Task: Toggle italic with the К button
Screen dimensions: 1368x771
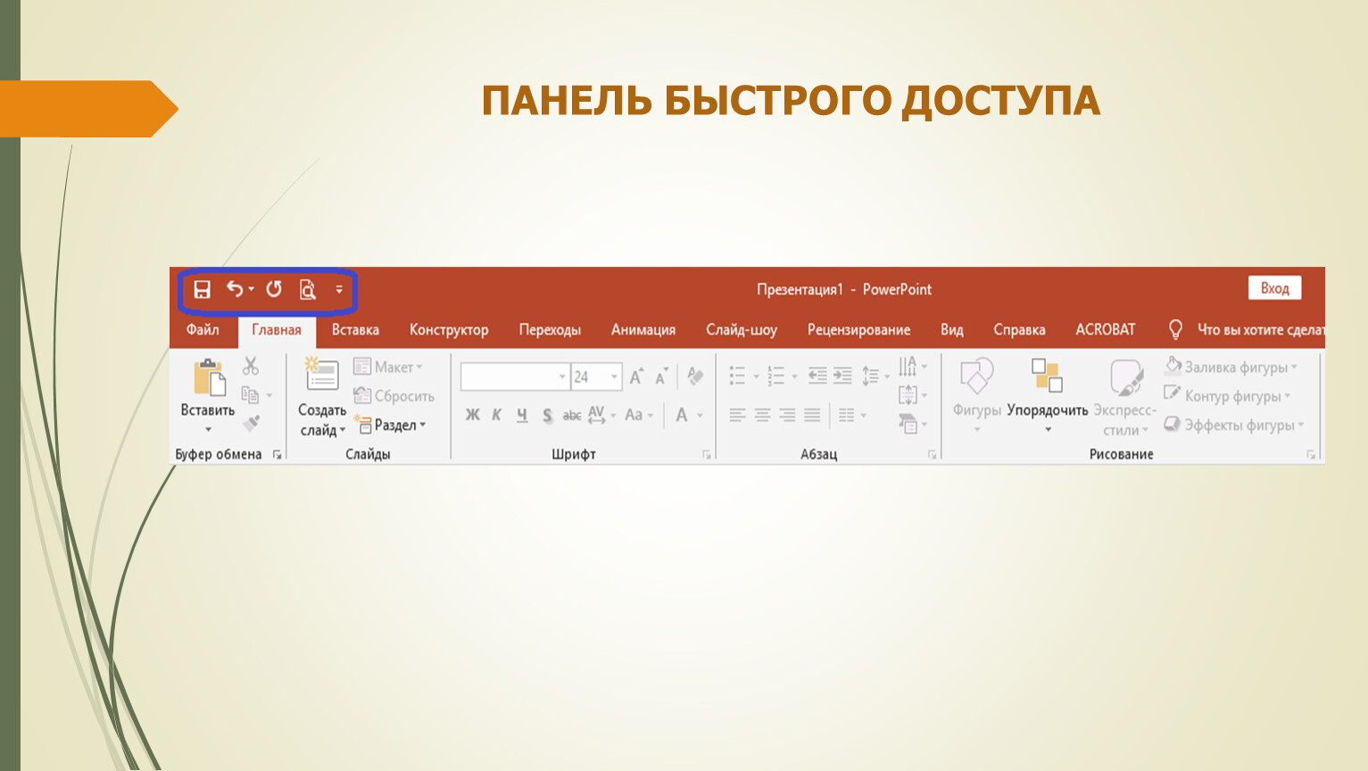Action: click(496, 415)
